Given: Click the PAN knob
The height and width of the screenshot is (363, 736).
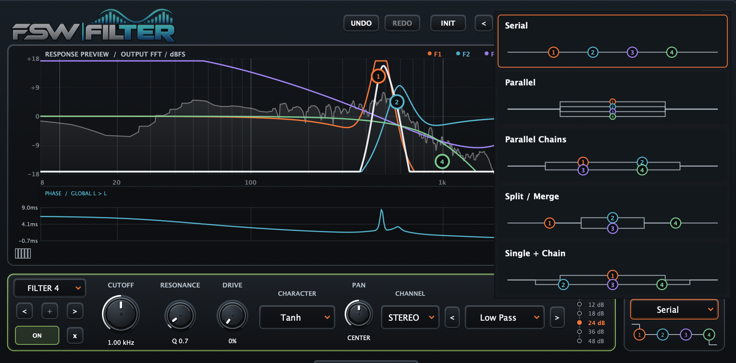Looking at the screenshot, I should coord(359,314).
